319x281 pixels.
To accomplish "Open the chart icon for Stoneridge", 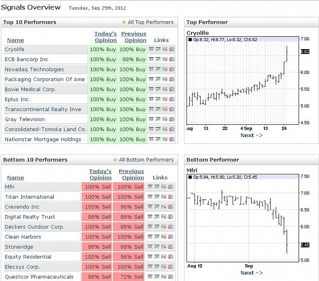I will (x=157, y=246).
